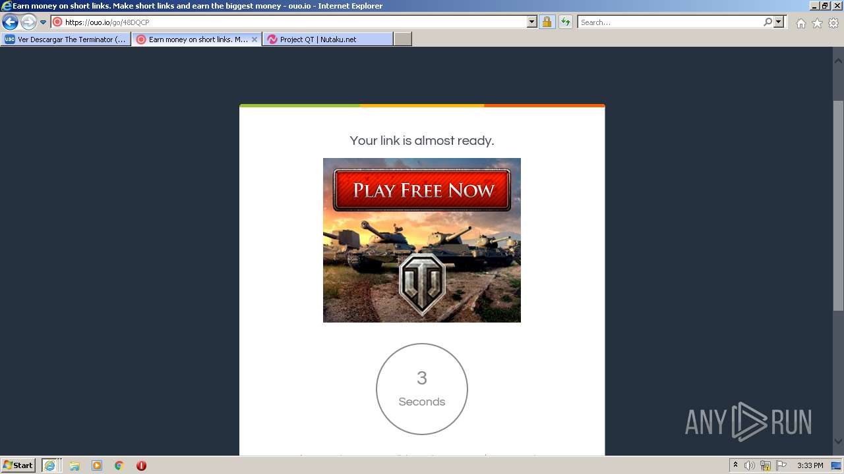The image size is (844, 474).
Task: Click the ouo.io favicon in address bar
Action: pos(57,22)
